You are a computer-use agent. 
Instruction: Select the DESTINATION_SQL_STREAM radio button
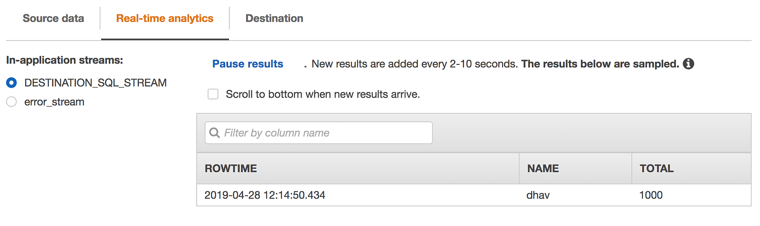(11, 83)
